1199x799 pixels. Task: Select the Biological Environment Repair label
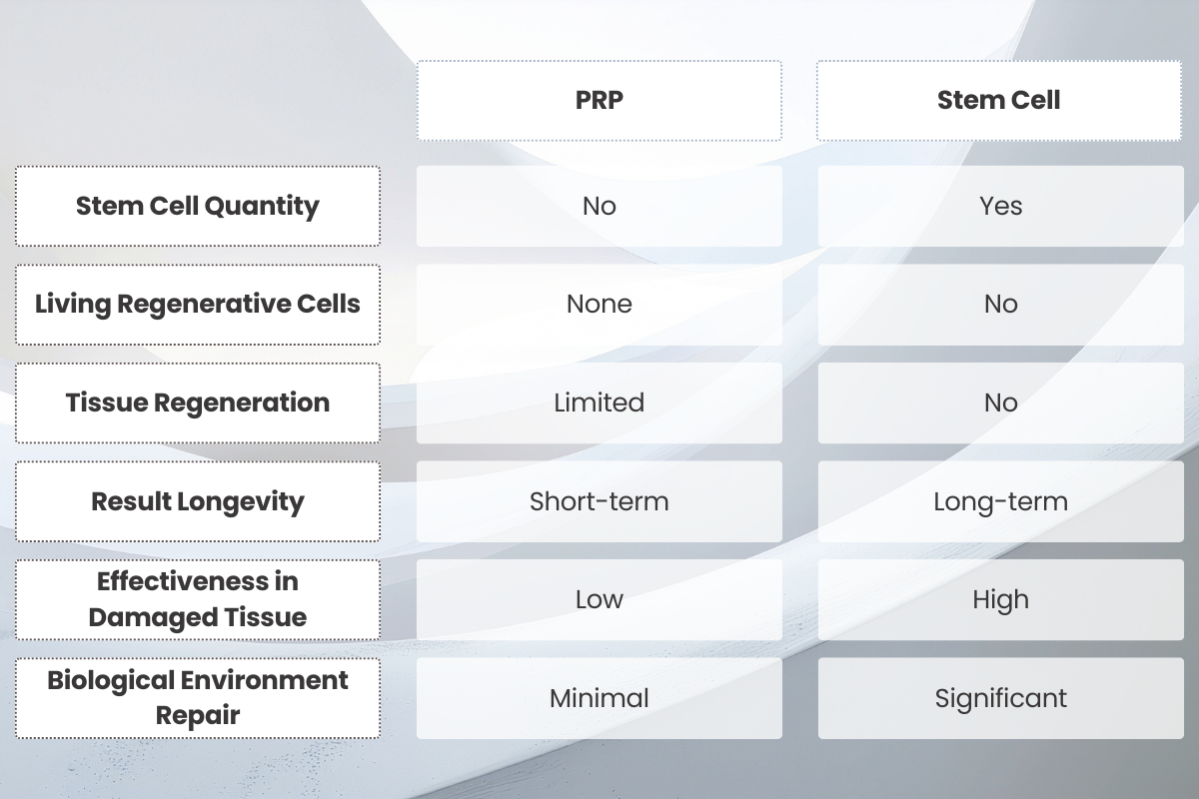point(198,698)
